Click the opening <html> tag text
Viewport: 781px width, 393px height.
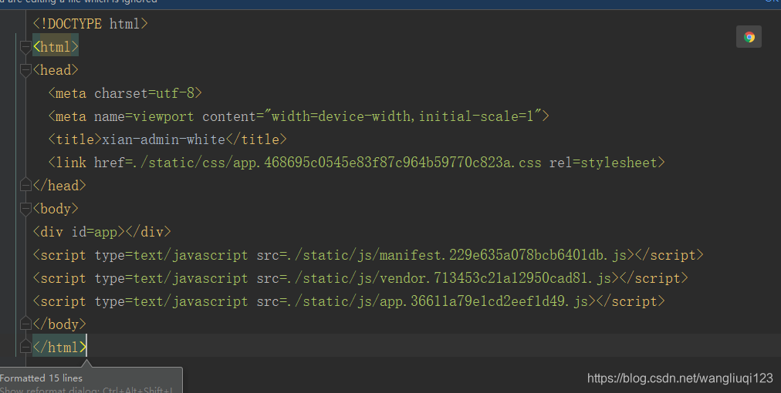[x=56, y=47]
